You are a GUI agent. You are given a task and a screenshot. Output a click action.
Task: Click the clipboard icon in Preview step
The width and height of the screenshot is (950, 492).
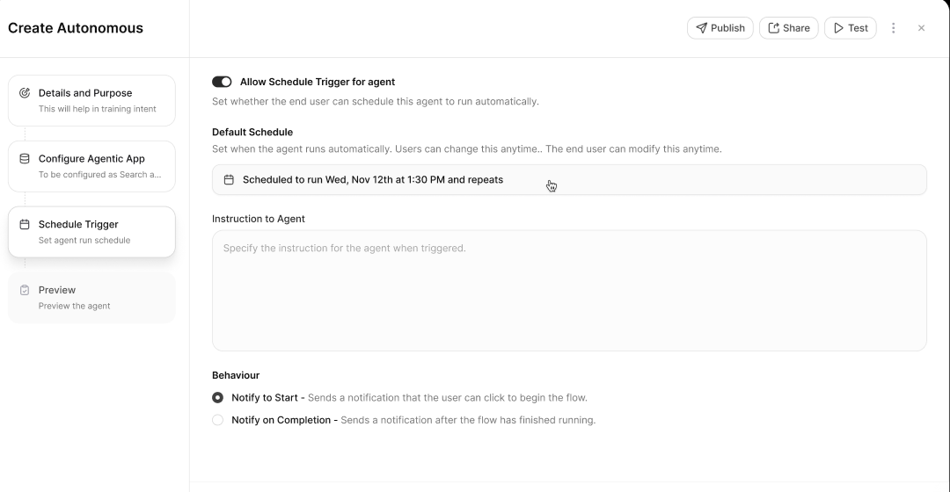point(25,290)
